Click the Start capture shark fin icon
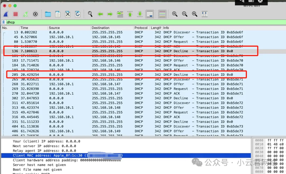This screenshot has width=286, height=174. tap(6, 14)
